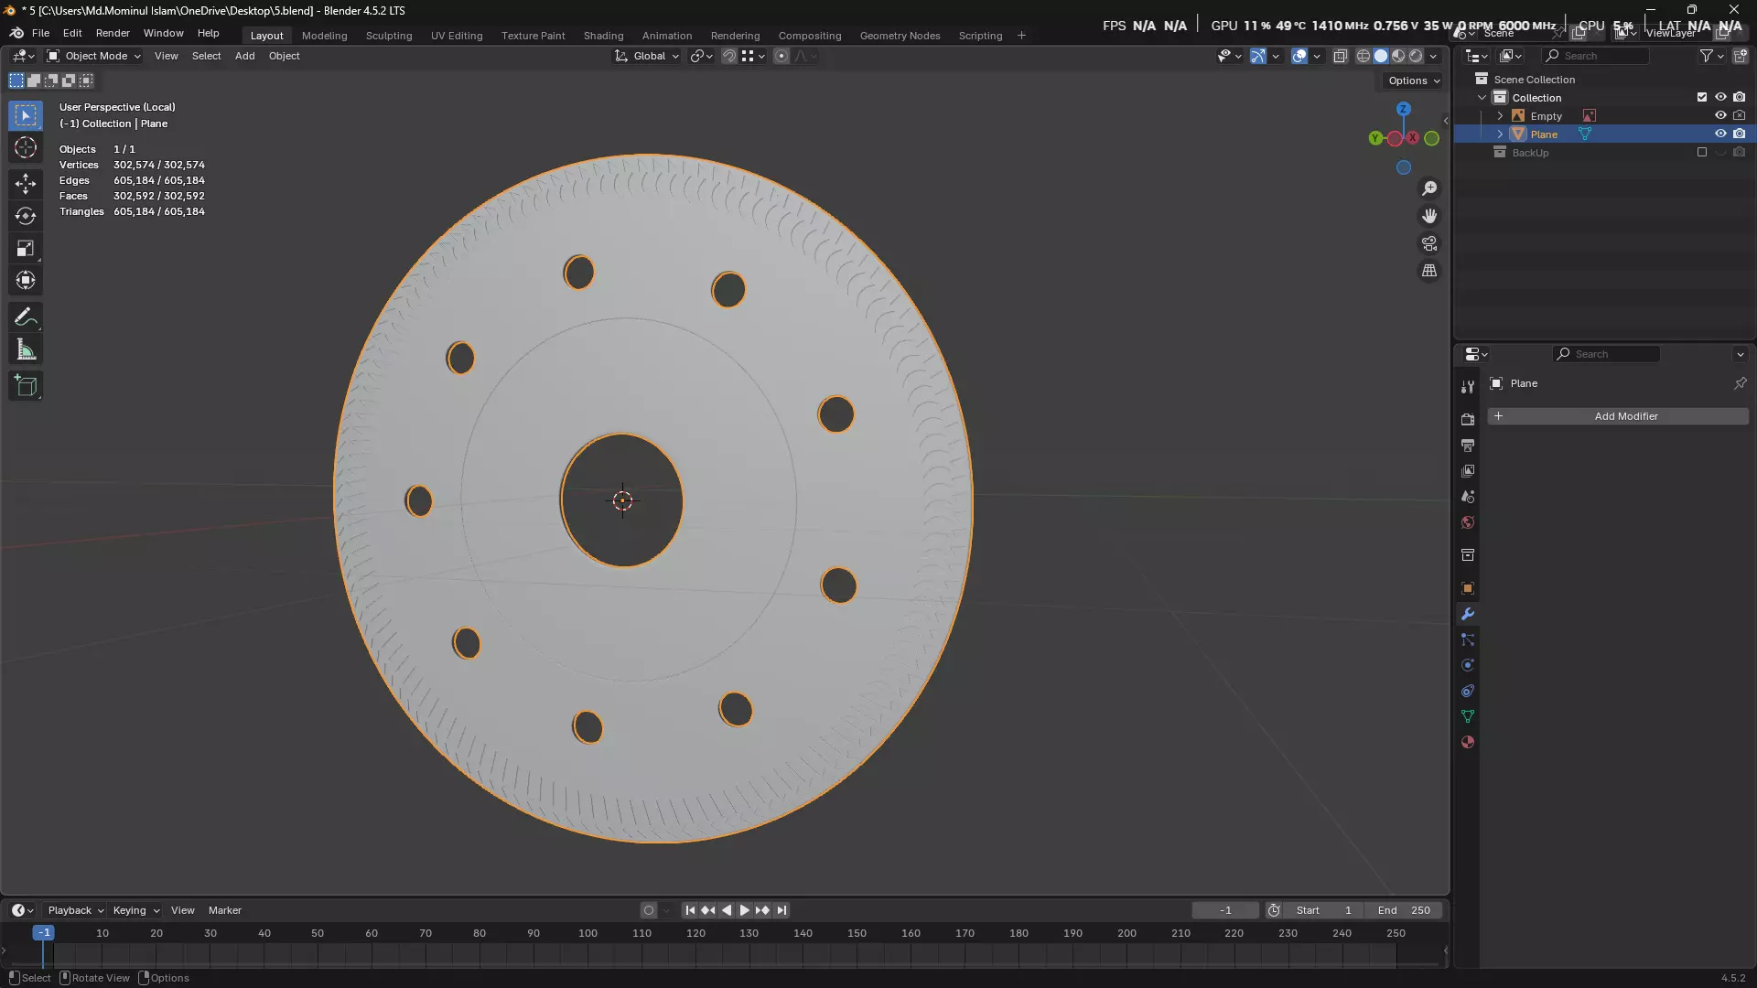The width and height of the screenshot is (1757, 988).
Task: Switch to rendered viewport shading
Action: coord(1416,56)
